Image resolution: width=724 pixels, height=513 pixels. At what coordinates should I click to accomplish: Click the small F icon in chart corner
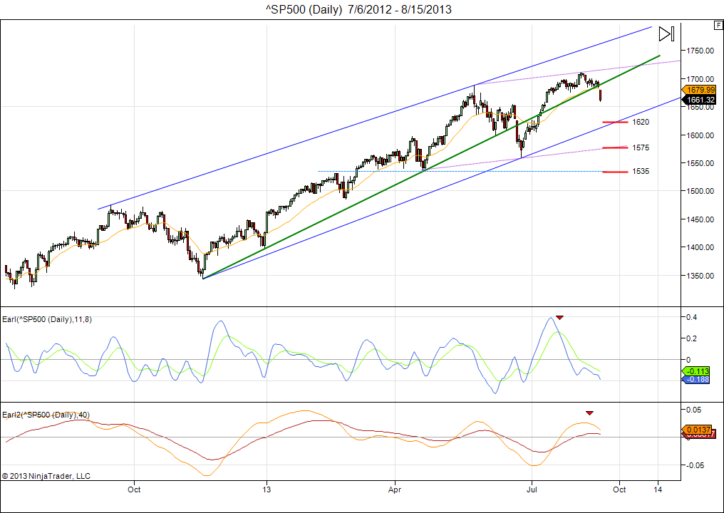point(718,26)
